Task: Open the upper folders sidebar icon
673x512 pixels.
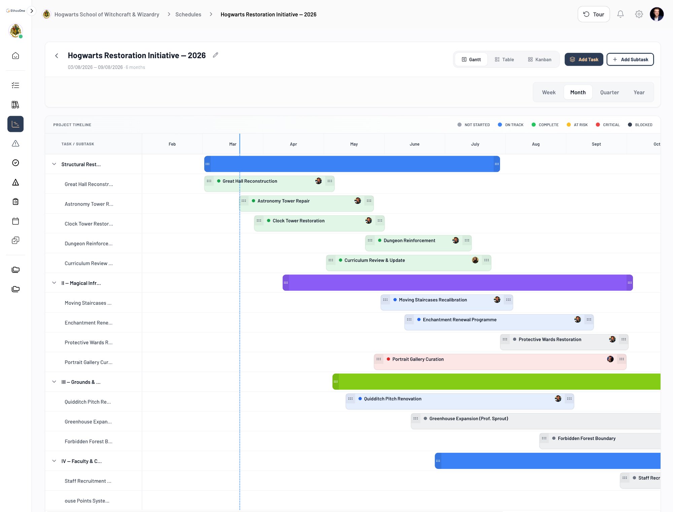Action: point(15,270)
